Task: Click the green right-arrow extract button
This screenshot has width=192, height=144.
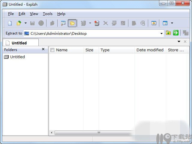Action: pyautogui.click(x=176, y=33)
